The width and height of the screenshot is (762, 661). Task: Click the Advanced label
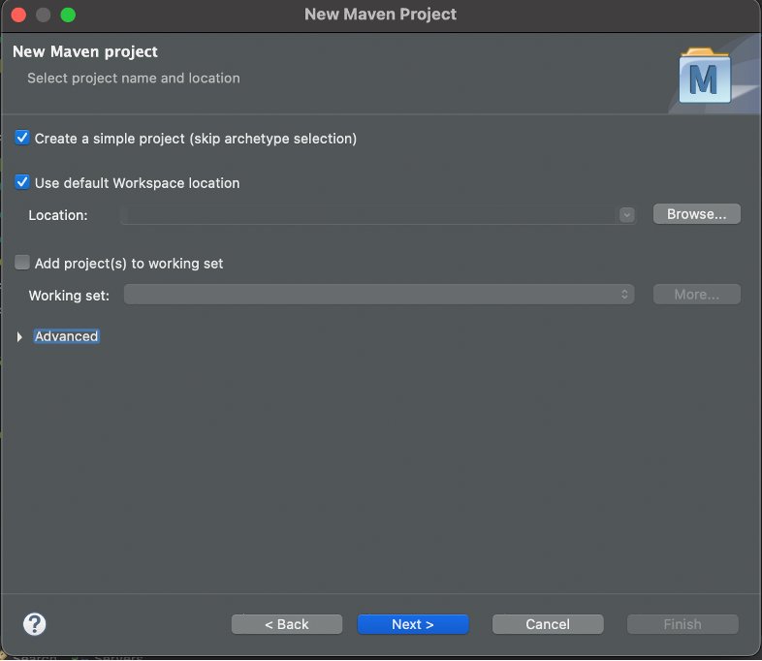67,336
